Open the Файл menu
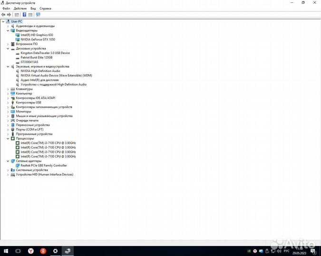321x256 pixels. 6,9
